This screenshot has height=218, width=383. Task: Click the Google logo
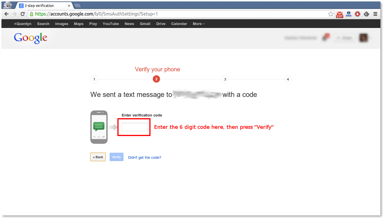(x=31, y=38)
